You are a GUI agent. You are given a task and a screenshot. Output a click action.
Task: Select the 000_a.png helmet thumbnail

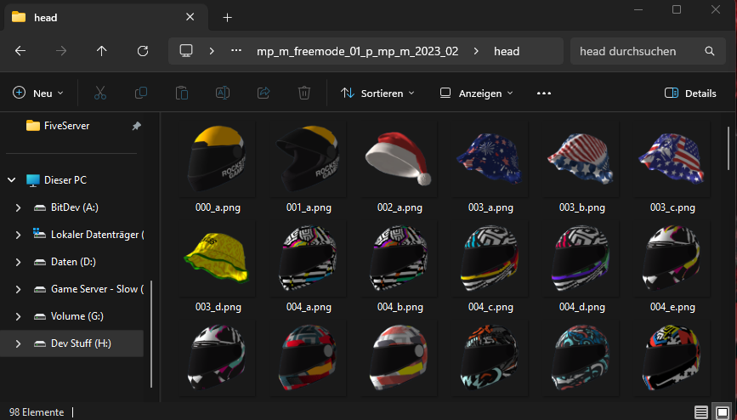point(218,159)
